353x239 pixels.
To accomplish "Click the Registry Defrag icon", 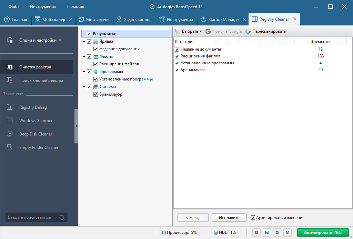I will (x=10, y=107).
